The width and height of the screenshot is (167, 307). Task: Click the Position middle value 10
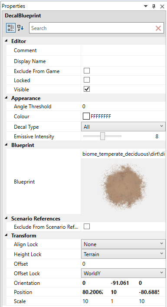[114, 292]
